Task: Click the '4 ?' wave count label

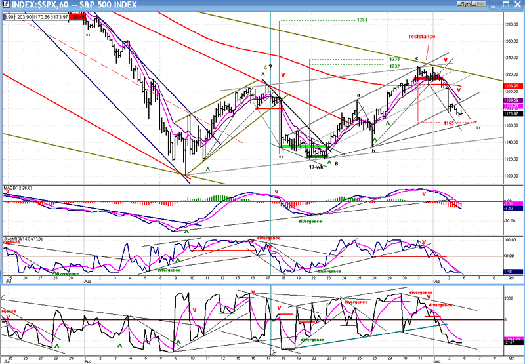Action: [x=268, y=66]
